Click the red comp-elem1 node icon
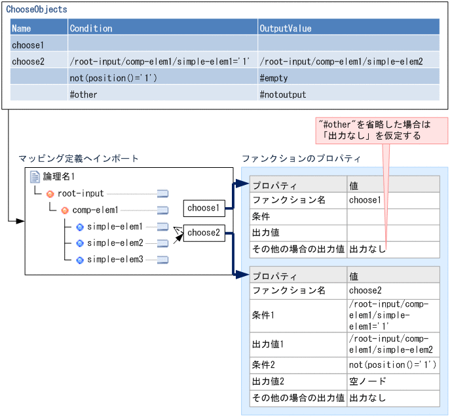The image size is (450, 417). point(65,210)
